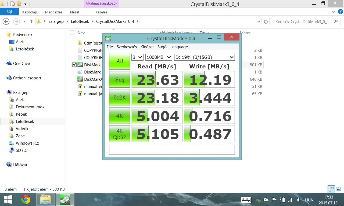Open the test count dropdown showing 3
344x206 pixels.
click(137, 57)
